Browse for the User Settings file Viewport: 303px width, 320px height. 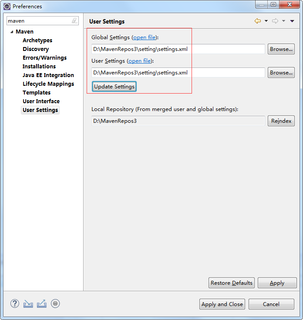[x=281, y=72]
